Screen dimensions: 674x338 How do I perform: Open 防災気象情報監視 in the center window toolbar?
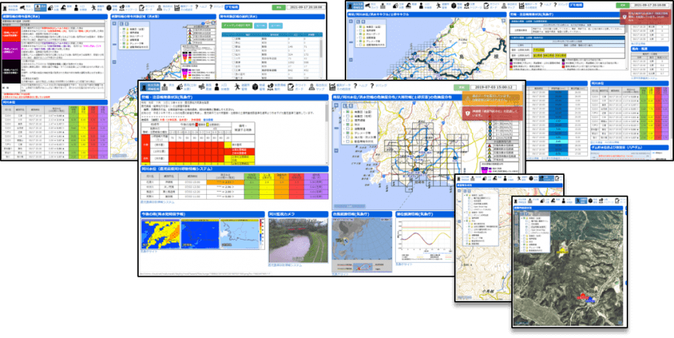point(150,87)
